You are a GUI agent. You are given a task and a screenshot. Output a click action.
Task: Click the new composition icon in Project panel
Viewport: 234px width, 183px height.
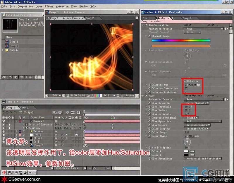pyautogui.click(x=16, y=77)
